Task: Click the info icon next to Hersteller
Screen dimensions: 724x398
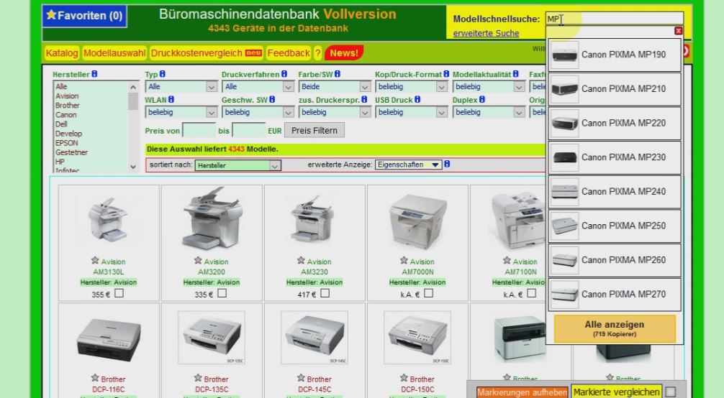Action: 94,74
